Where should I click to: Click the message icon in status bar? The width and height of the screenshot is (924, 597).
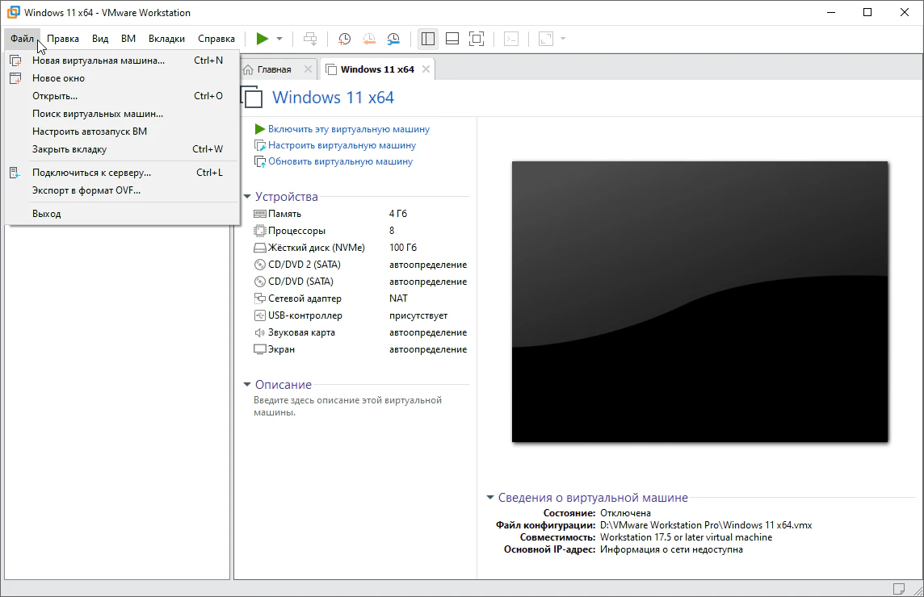pos(899,588)
